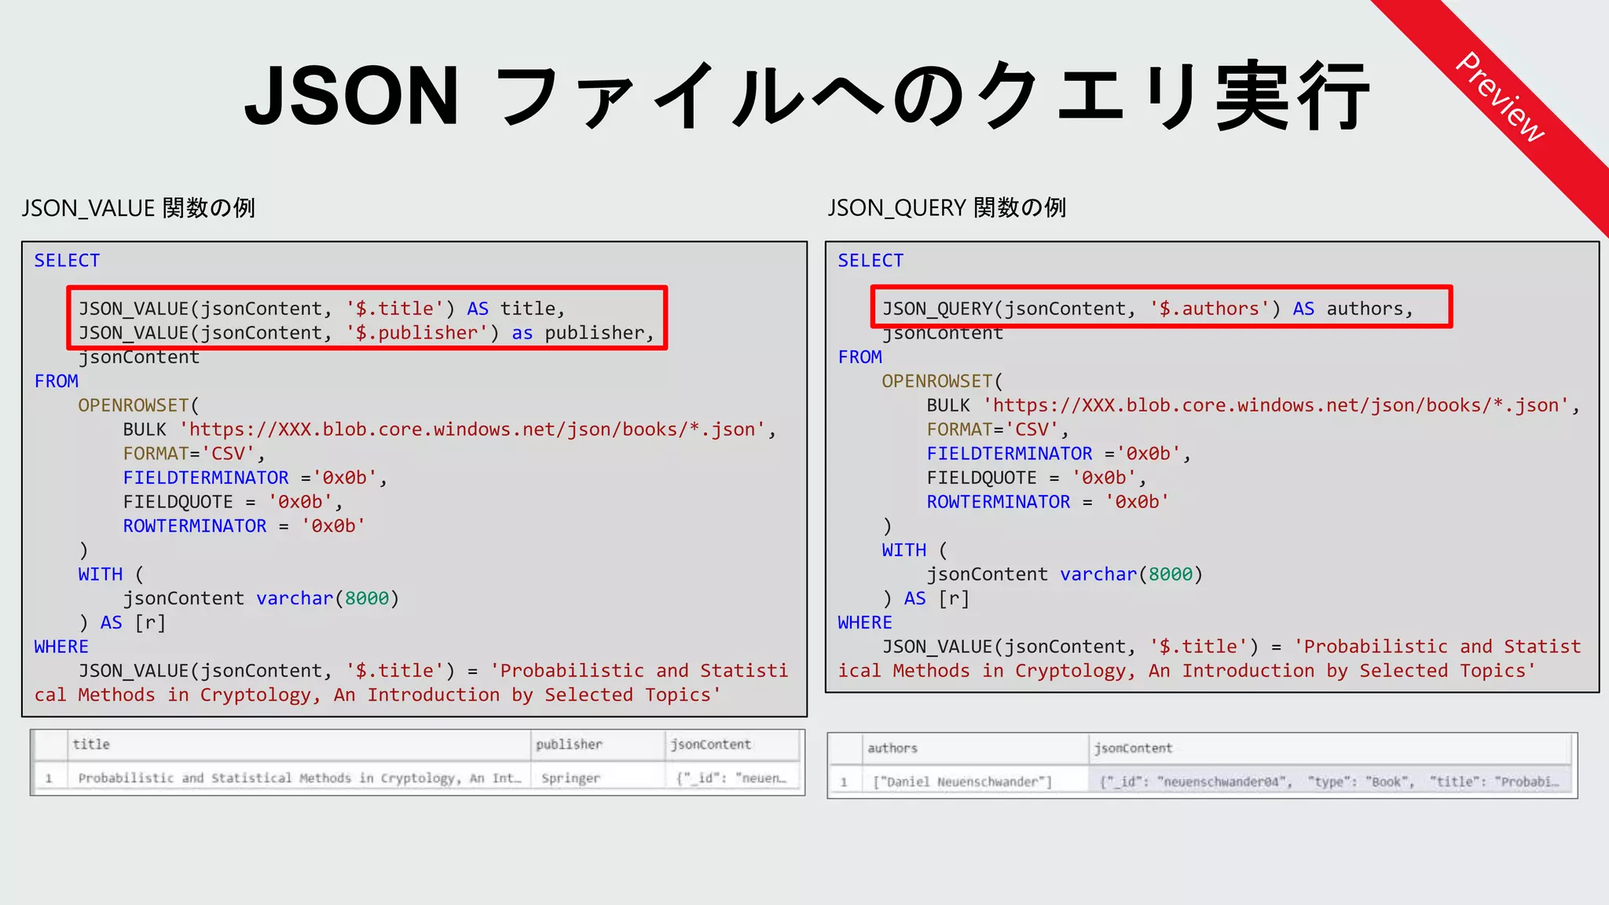Click the authors column header
Image resolution: width=1609 pixels, height=905 pixels.
click(975, 749)
